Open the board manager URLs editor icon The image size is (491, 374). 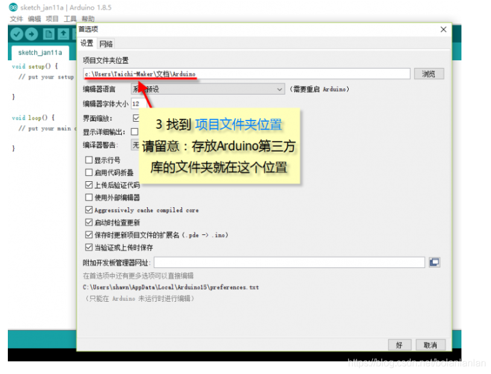point(434,262)
